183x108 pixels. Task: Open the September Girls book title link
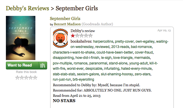(x=65, y=19)
